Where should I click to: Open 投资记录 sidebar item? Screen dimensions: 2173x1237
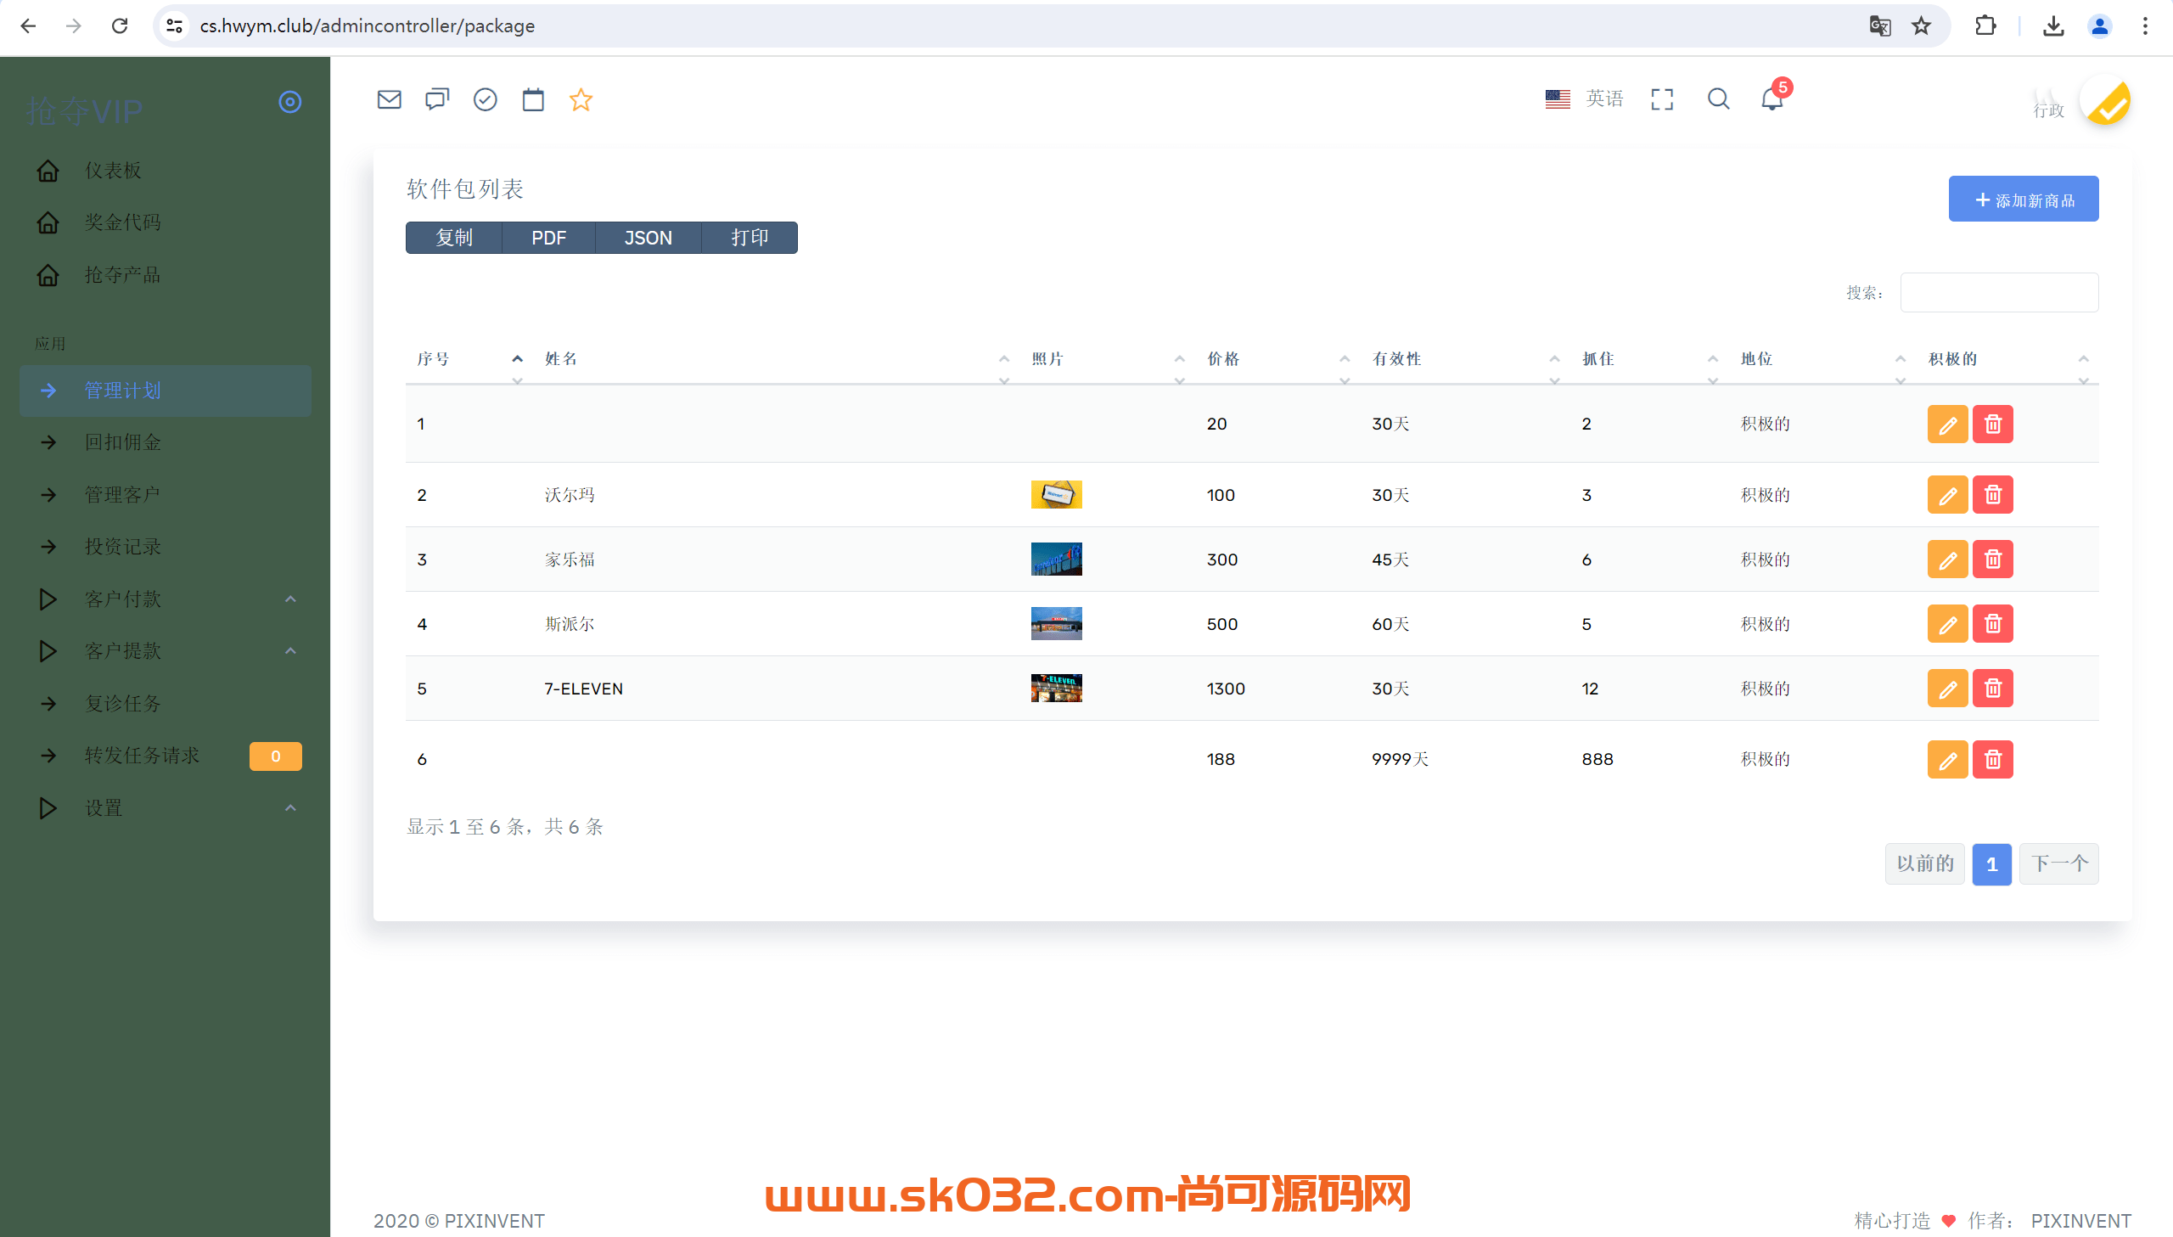(166, 547)
